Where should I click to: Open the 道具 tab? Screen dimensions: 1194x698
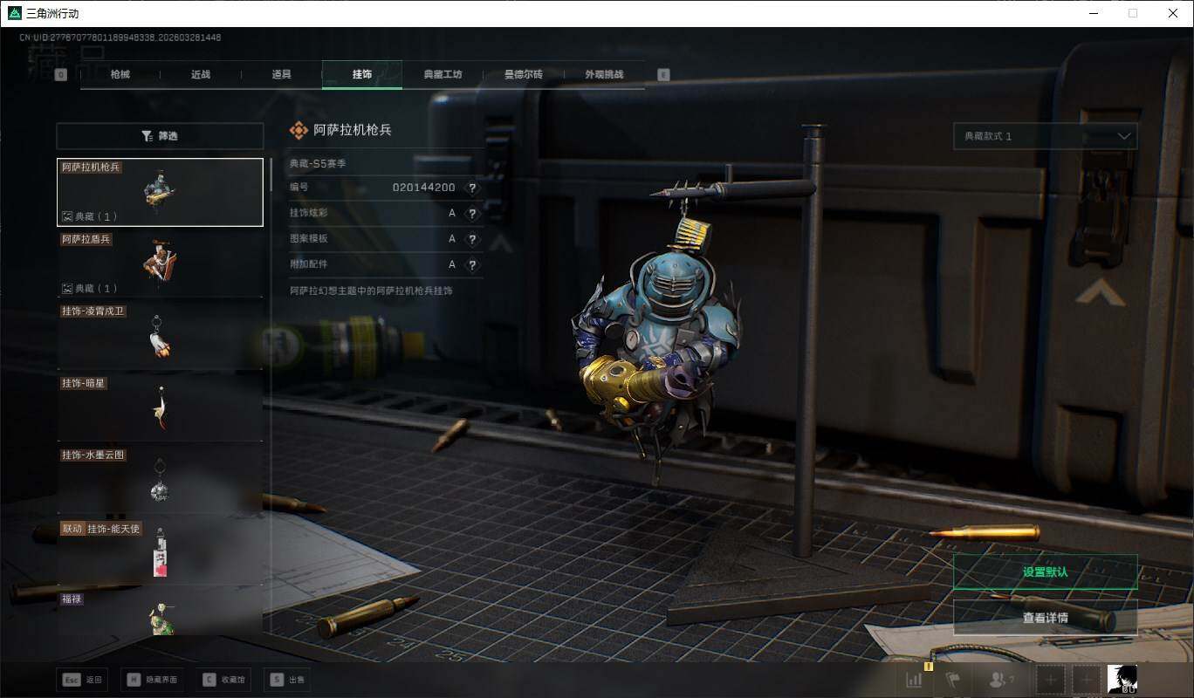(x=281, y=75)
